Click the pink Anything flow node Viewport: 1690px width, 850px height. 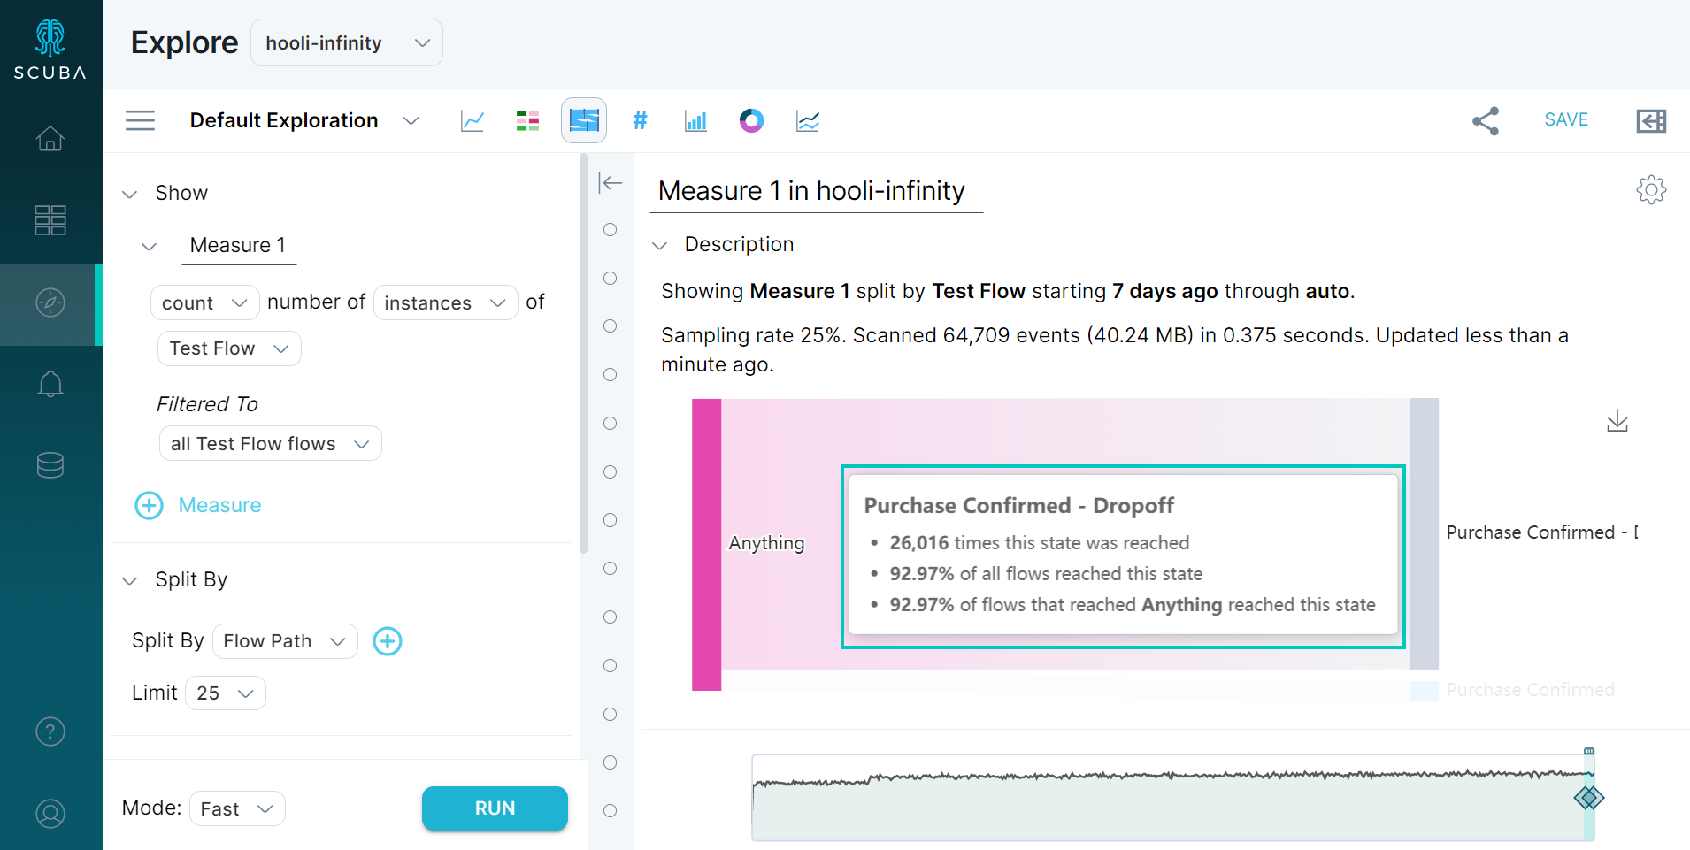tap(706, 544)
